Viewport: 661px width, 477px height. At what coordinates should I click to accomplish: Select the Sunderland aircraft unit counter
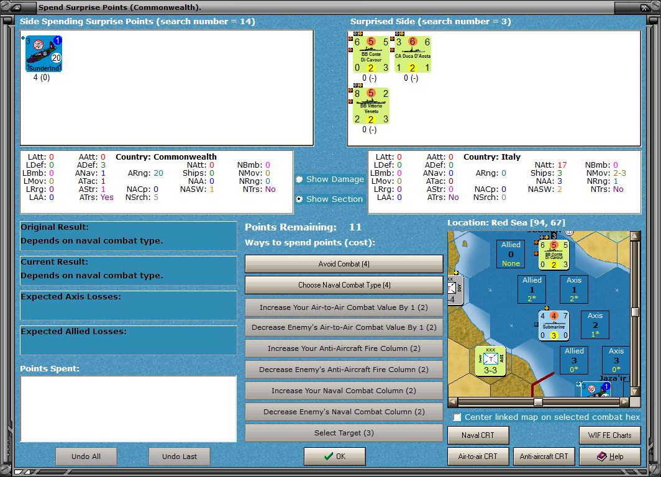[44, 54]
